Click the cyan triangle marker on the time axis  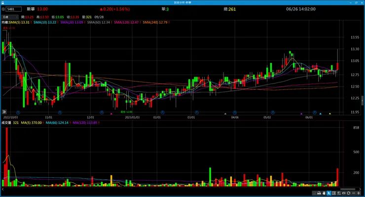pyautogui.click(x=320, y=113)
